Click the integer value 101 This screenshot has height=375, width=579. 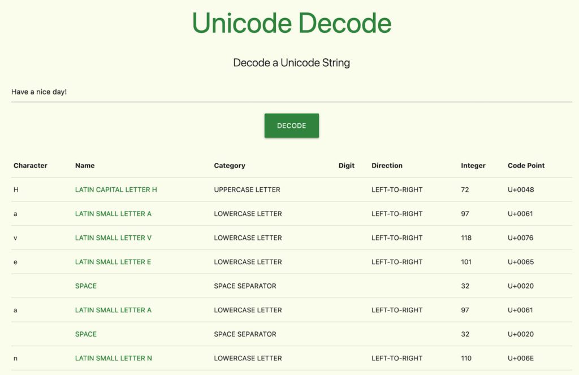[466, 262]
